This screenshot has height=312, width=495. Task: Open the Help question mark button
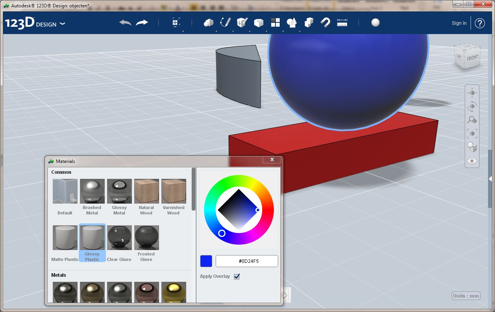tap(480, 23)
